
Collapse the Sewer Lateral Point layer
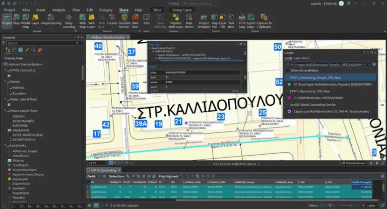point(5,111)
